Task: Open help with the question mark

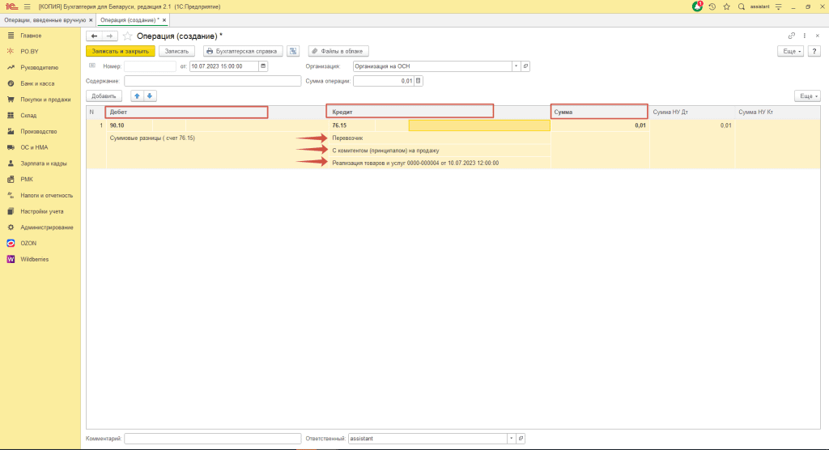Action: (814, 51)
